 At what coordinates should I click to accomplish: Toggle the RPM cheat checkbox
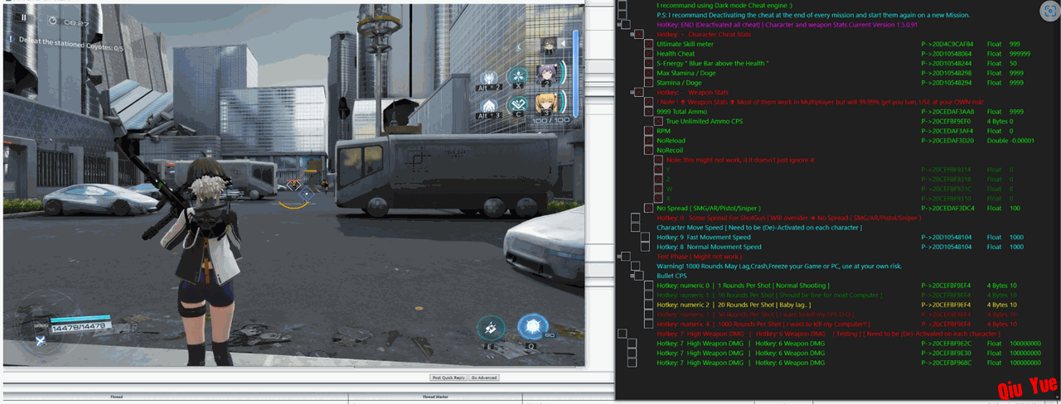pos(649,131)
